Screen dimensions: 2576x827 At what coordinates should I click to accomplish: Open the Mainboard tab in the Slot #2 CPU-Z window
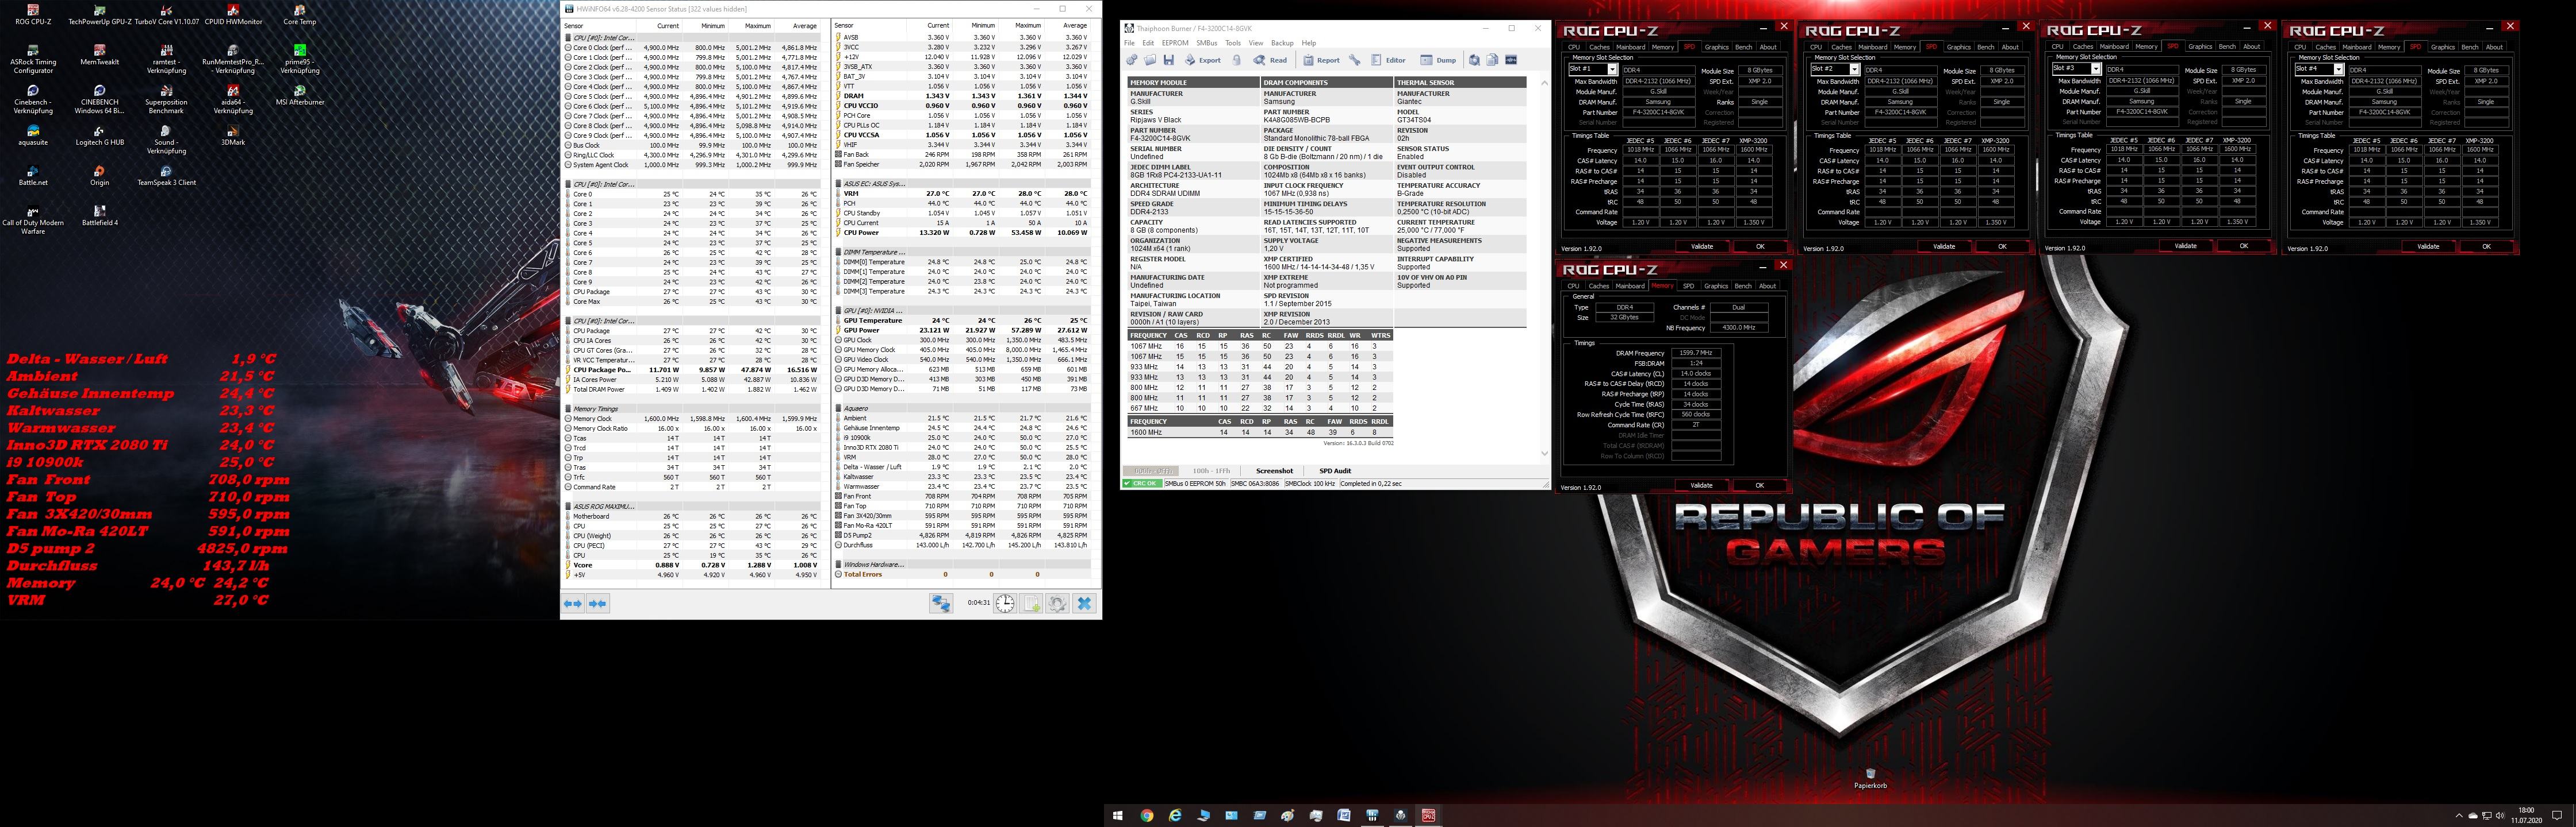(1872, 47)
